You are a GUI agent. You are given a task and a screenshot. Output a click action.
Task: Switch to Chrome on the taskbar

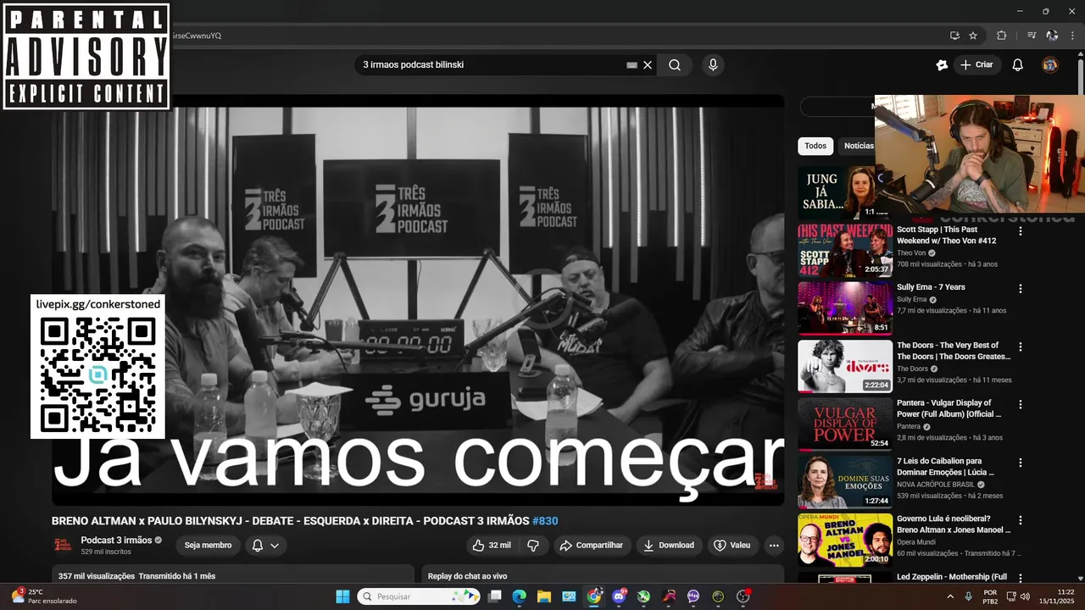594,596
